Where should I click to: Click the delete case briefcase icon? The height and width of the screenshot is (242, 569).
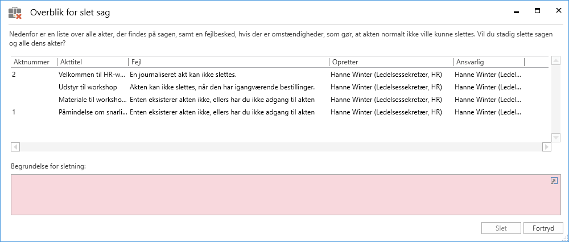pyautogui.click(x=15, y=12)
